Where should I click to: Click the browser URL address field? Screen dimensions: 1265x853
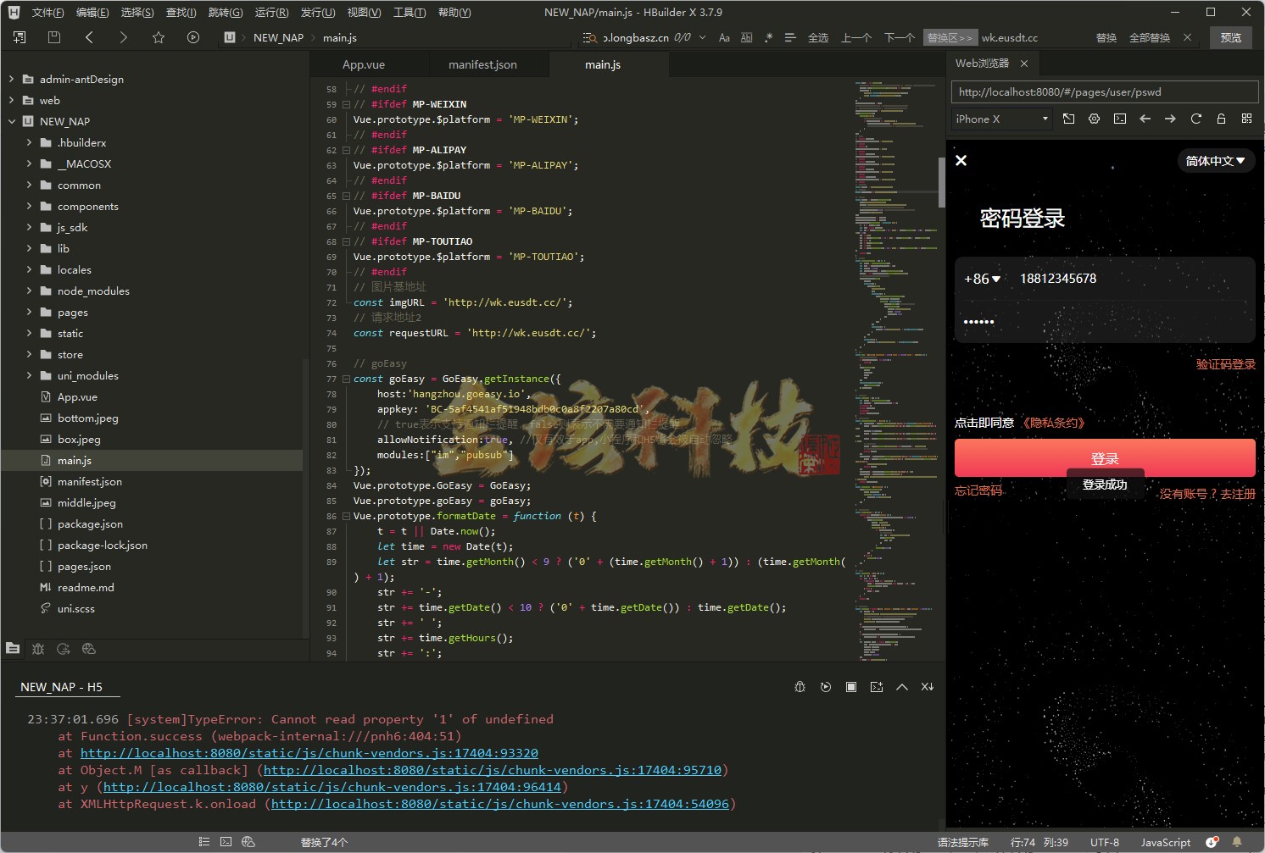(1104, 92)
